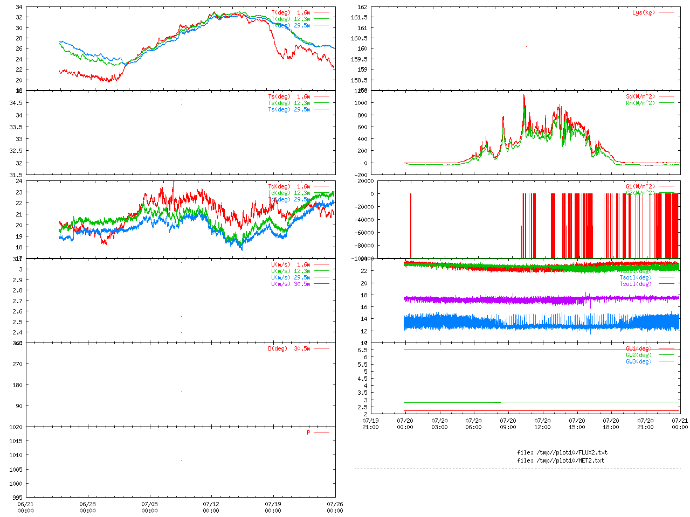Screen dimensions: 690x517
Task: Select the 'Ts(deg) 29.5m' legend entry
Action: pos(289,109)
